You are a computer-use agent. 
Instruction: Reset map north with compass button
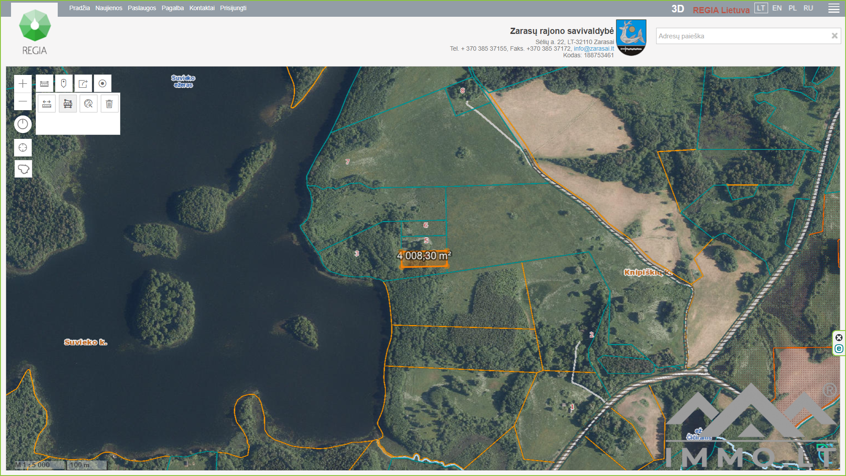point(23,124)
